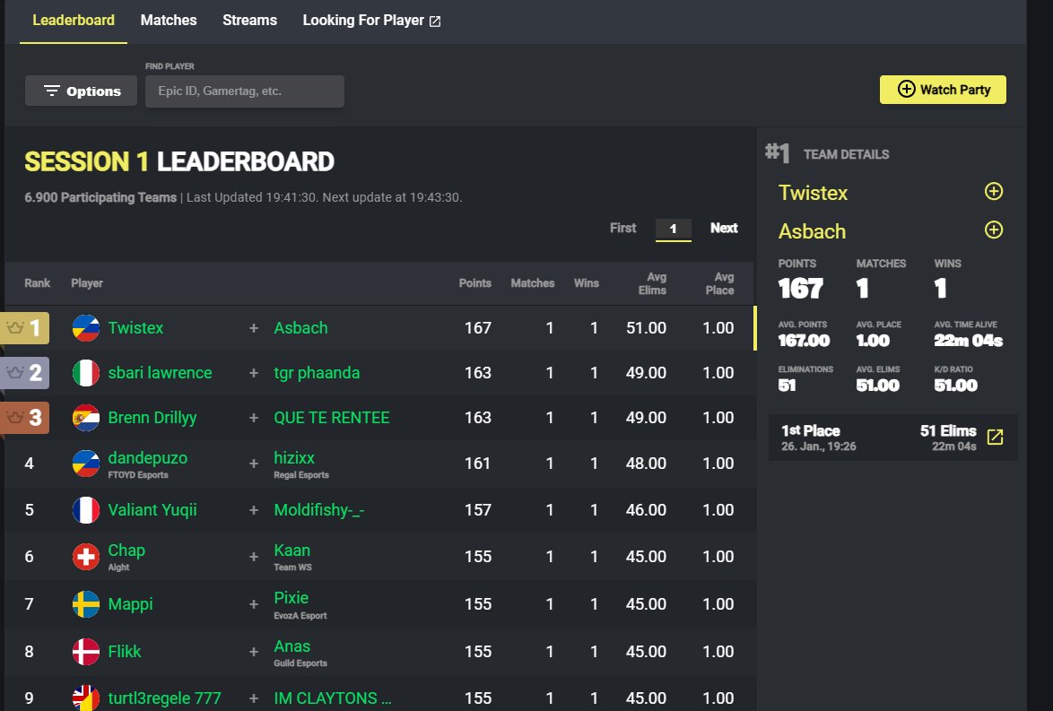Select Twistex name in Team Details panel

coord(813,193)
